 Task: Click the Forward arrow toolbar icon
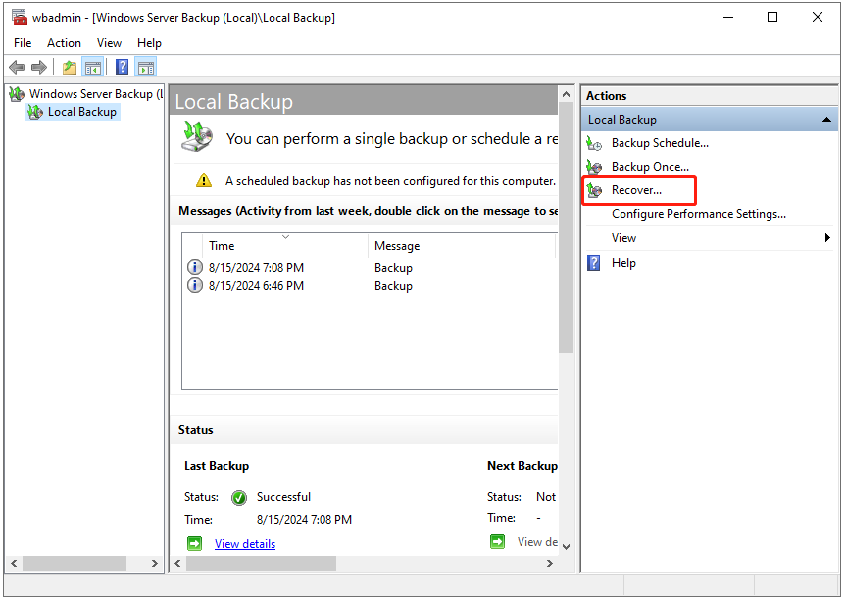point(39,68)
